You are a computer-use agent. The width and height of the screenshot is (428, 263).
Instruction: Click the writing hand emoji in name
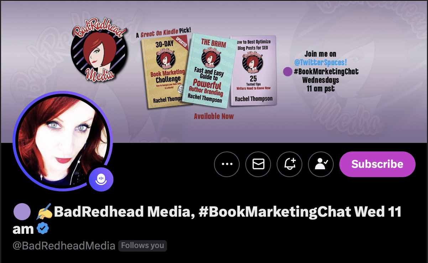(x=45, y=212)
